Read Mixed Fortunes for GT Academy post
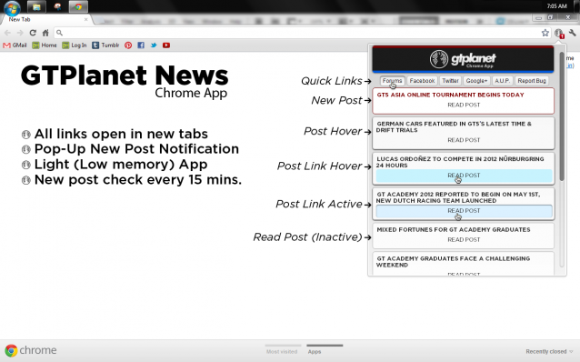 [x=464, y=240]
